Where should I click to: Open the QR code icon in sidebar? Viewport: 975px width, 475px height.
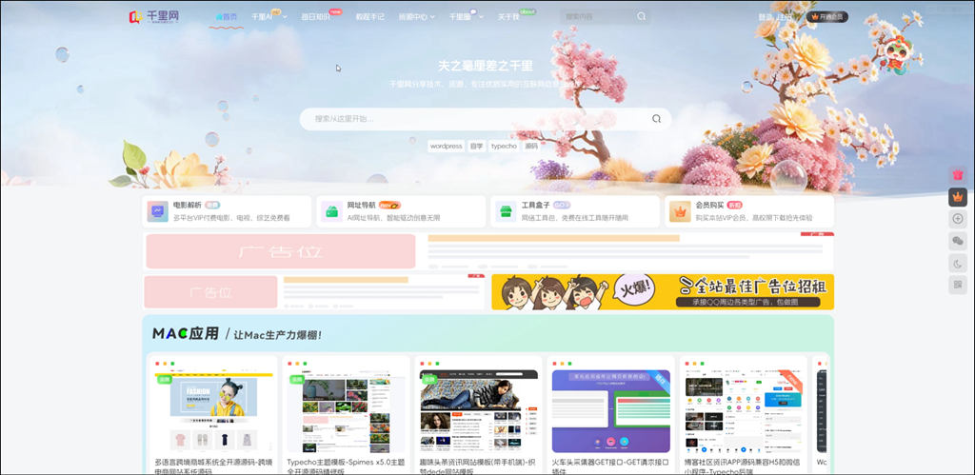[x=957, y=285]
